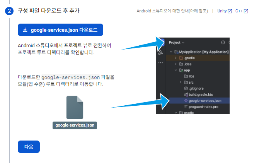Click the google-services.json 다운로드 button
The image size is (259, 163).
[60, 30]
